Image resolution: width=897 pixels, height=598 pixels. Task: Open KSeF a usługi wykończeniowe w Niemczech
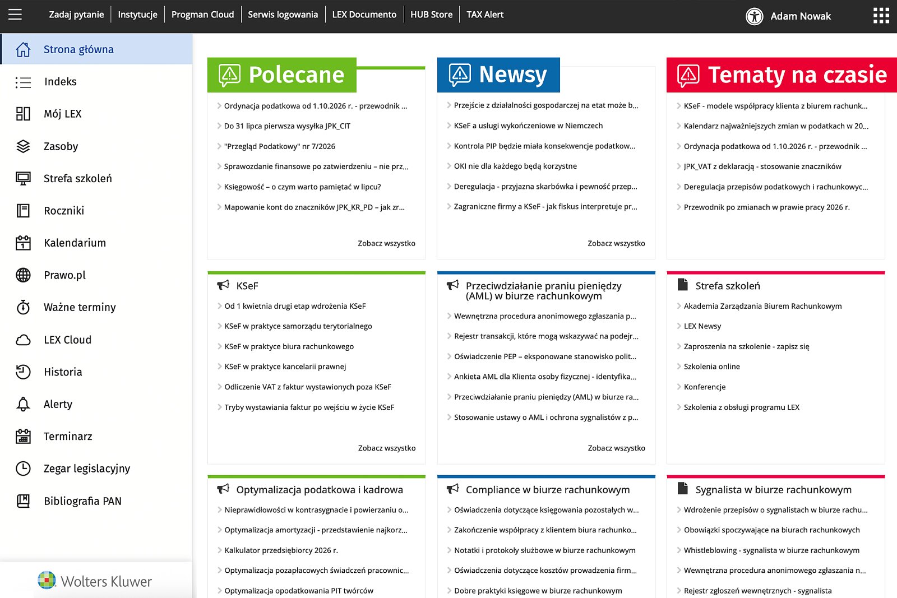(x=528, y=126)
